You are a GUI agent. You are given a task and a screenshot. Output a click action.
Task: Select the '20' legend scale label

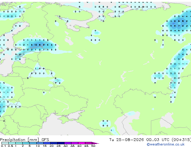[52, 146]
